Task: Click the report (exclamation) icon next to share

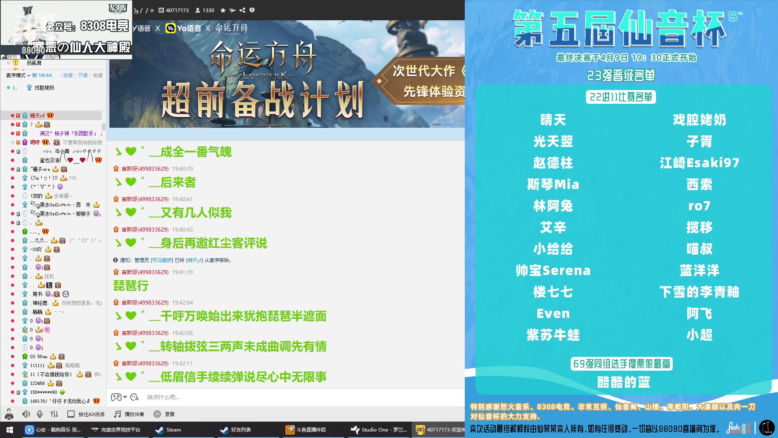Action: [252, 10]
